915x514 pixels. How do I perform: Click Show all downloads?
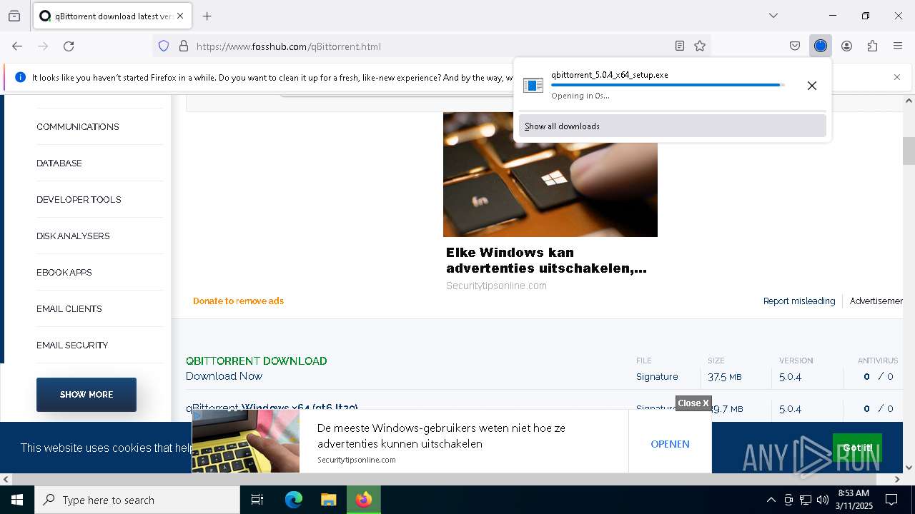tap(673, 126)
